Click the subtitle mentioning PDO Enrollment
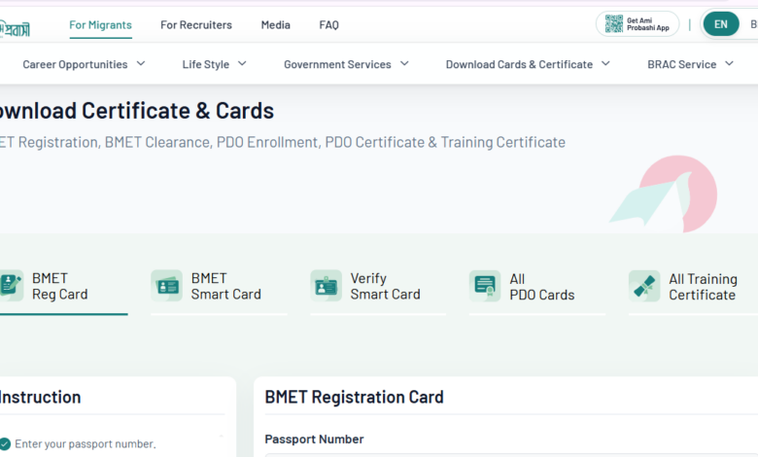Viewport: 758px width, 457px height. [283, 142]
